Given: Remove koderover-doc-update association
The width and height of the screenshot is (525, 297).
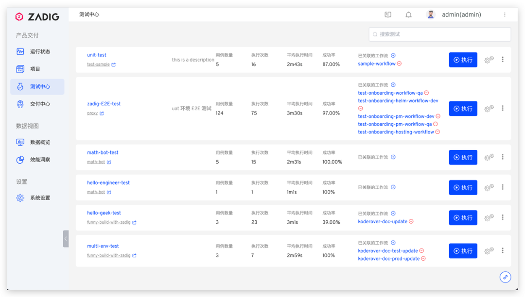Looking at the screenshot, I should pos(411,221).
